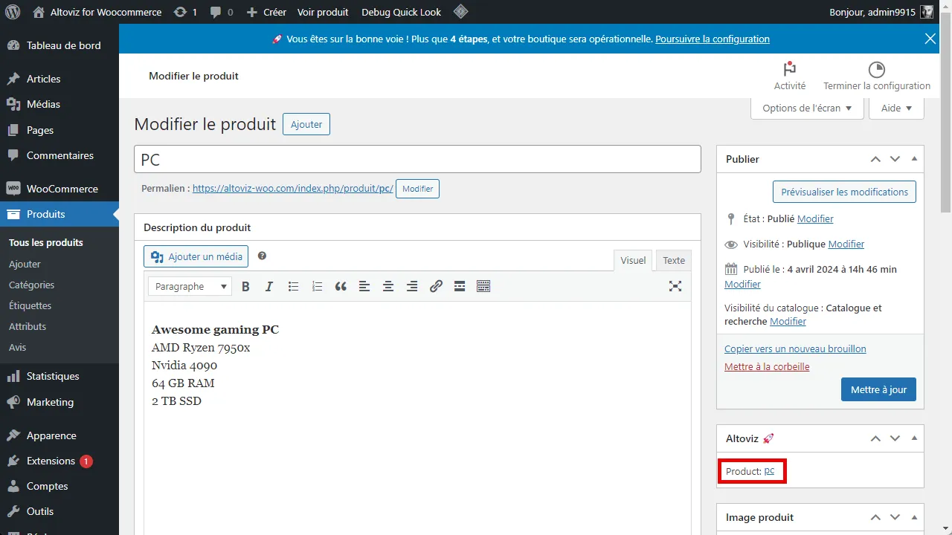952x535 pixels.
Task: Open the WooCommerce menu
Action: 59,189
